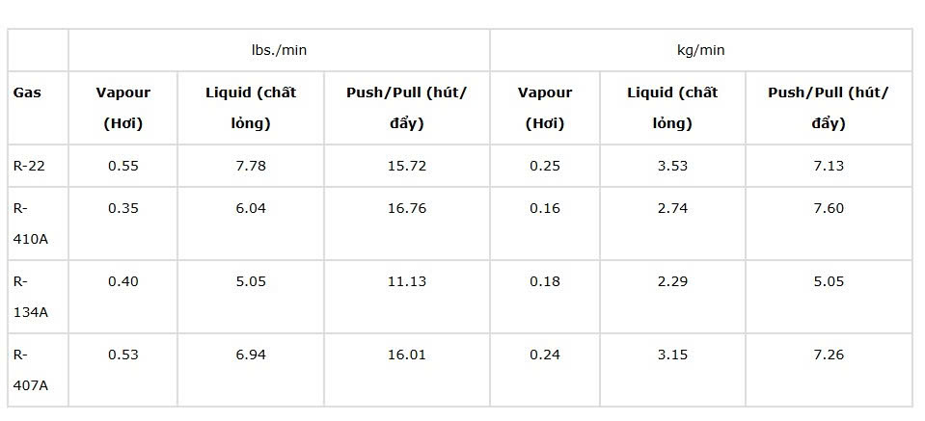Click the 7.26 Push/Pull value for R-407A
Screen dimensions: 925x421
(x=828, y=355)
